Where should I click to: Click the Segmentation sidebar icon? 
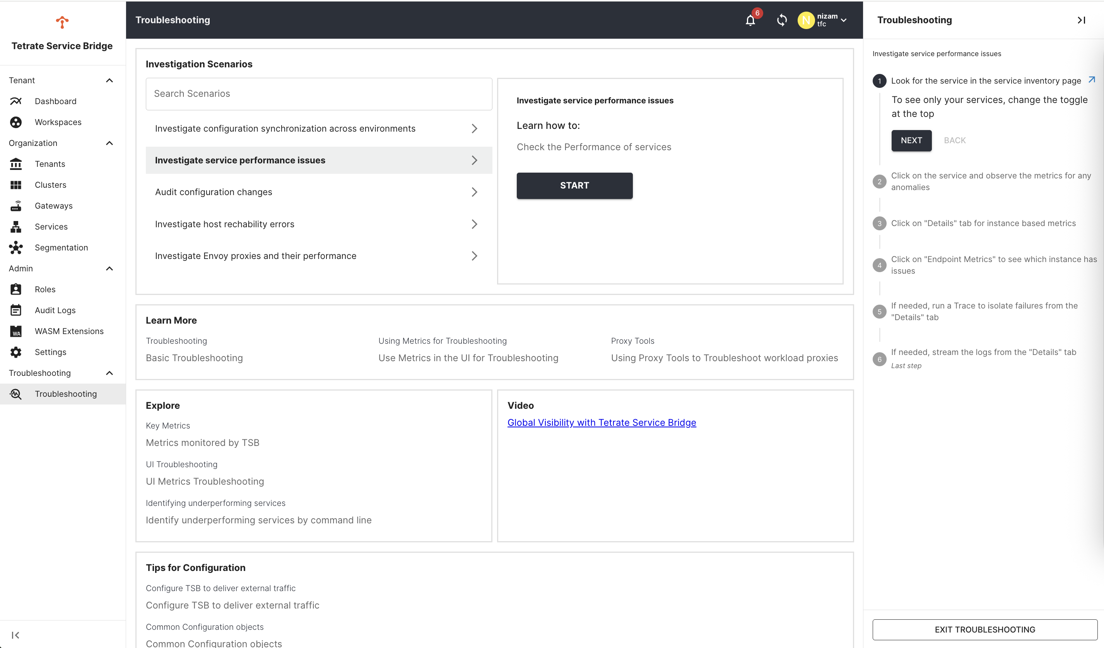click(x=16, y=248)
